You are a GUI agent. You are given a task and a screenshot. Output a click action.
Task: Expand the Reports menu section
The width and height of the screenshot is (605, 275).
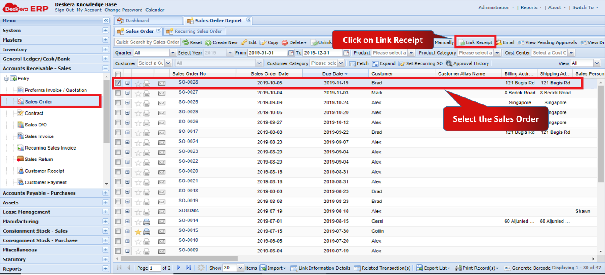pos(106,269)
